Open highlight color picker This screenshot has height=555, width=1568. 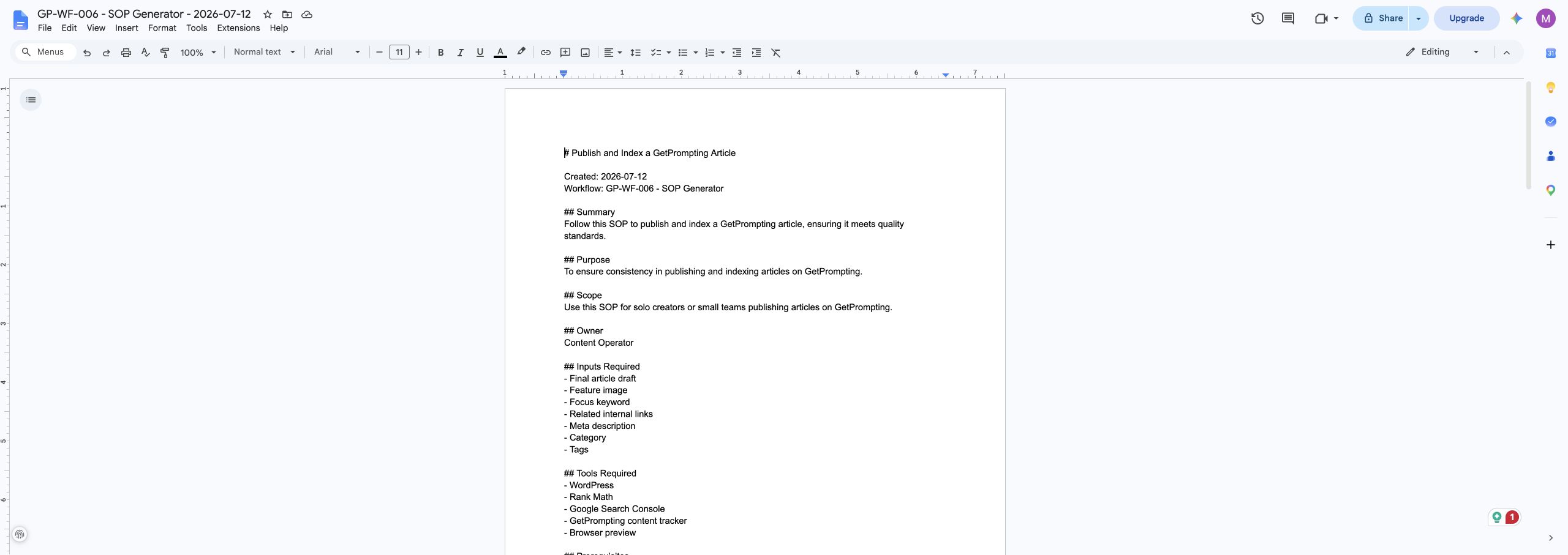pyautogui.click(x=521, y=53)
